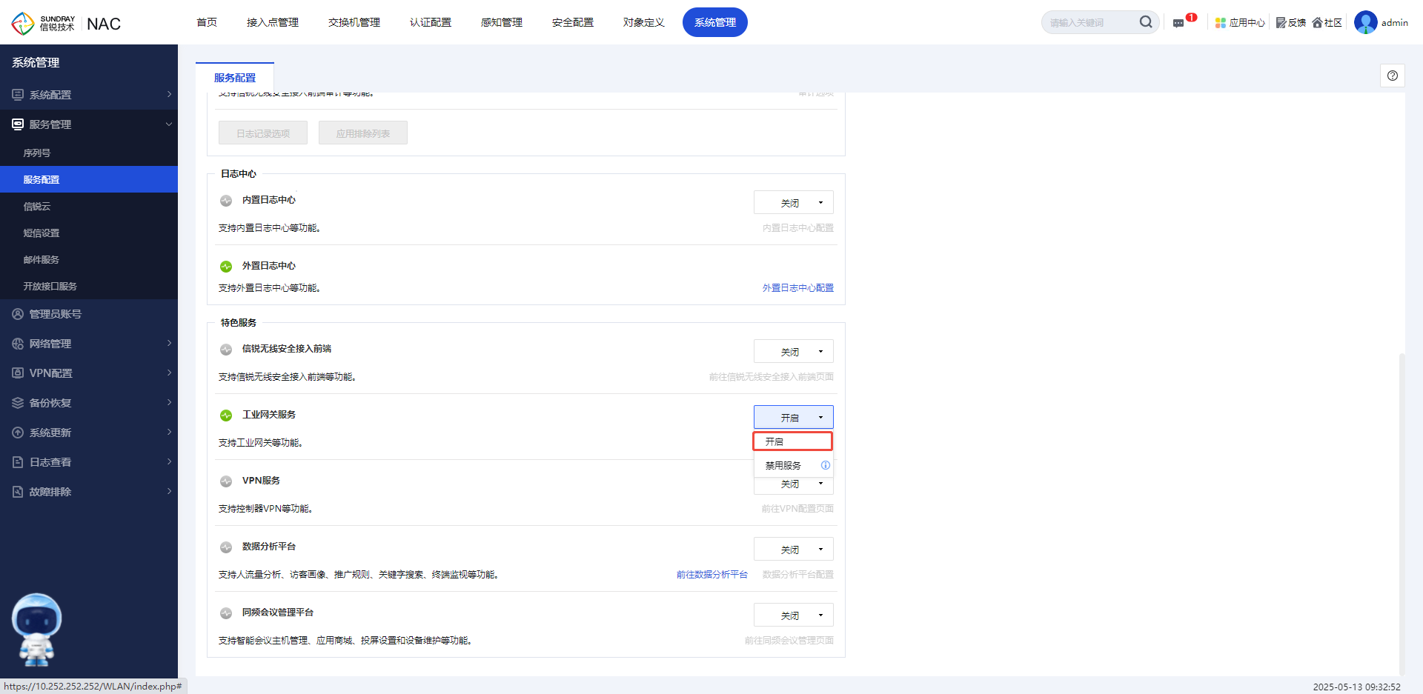The width and height of the screenshot is (1423, 694).
Task: Open 安全配置 top menu
Action: 573,22
